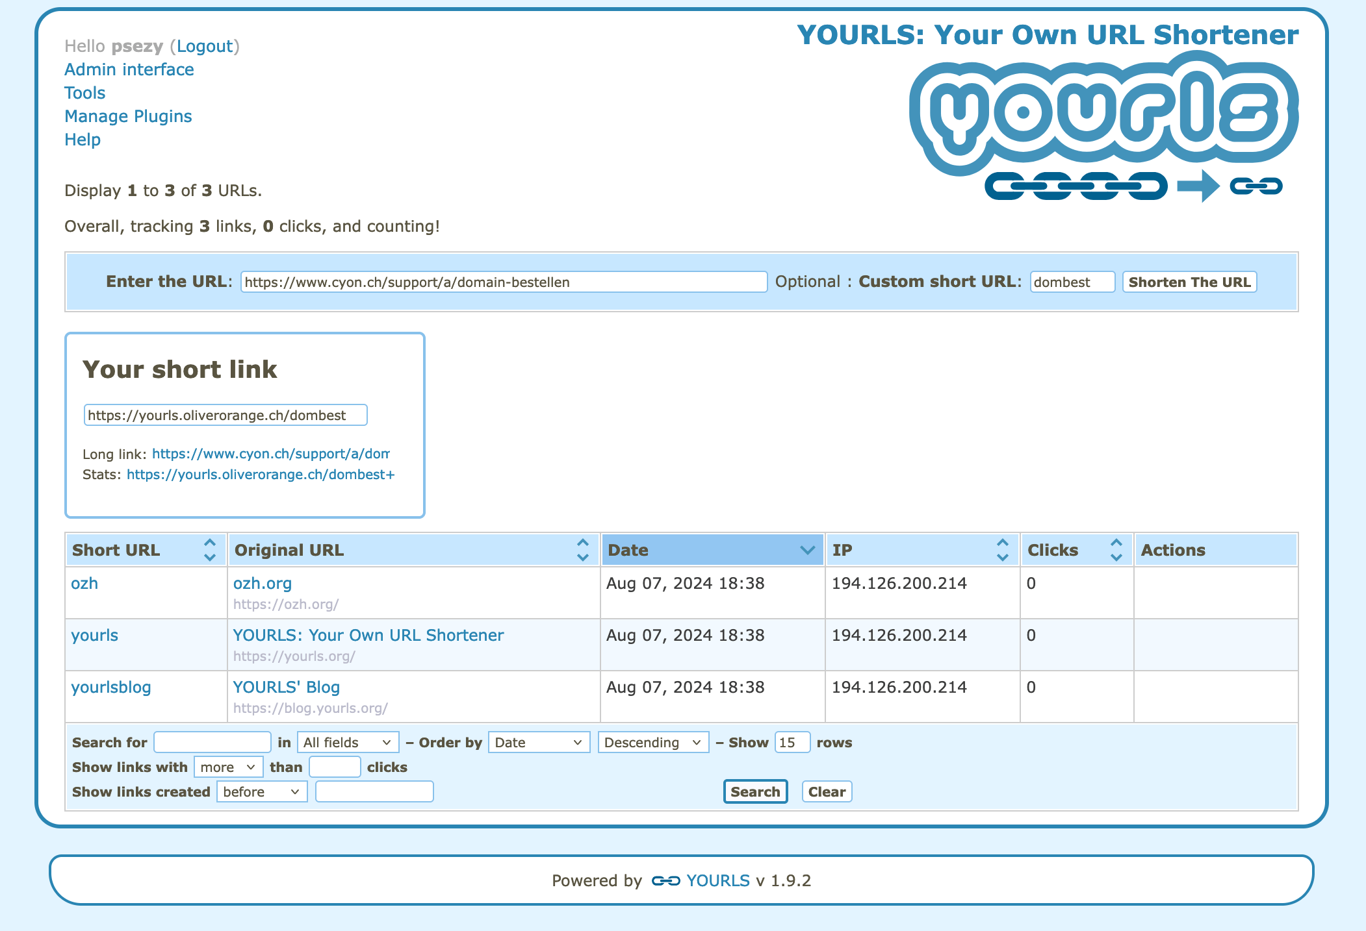Click the Long link cyon.ch URL
The image size is (1366, 931).
click(x=271, y=454)
